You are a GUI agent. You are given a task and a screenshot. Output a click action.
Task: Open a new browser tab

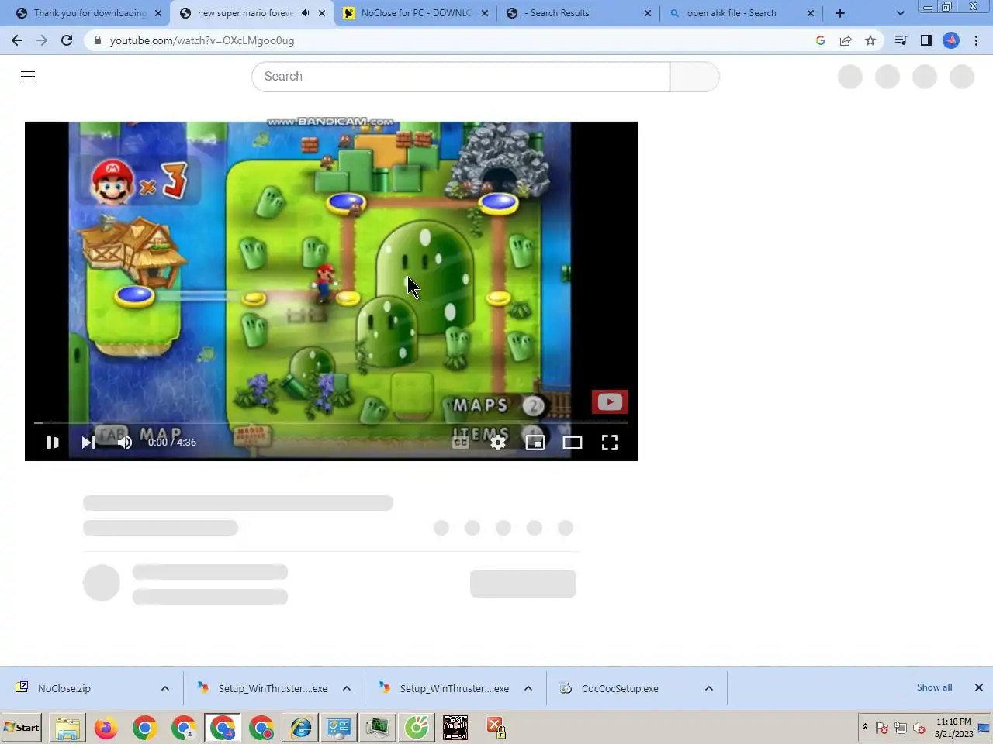(840, 13)
